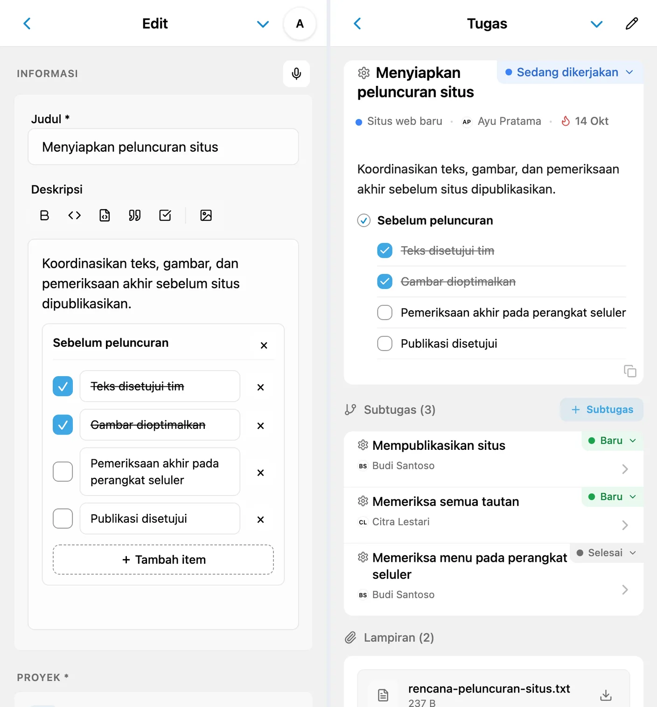Download rencana-peluncuran-situs.txt attachment
Screen dimensions: 657x707
pyautogui.click(x=606, y=695)
